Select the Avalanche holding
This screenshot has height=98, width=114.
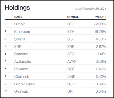pos(23,61)
